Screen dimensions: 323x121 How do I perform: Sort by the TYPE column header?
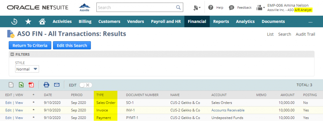[x=100, y=95]
